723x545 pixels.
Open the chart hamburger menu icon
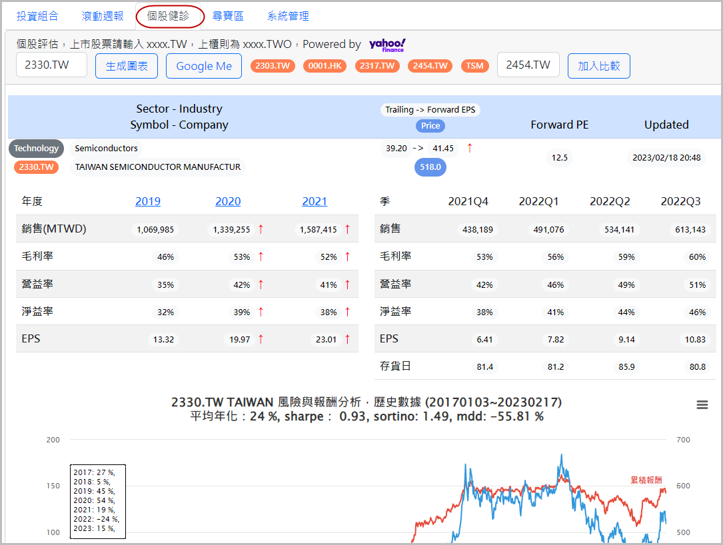coord(702,405)
